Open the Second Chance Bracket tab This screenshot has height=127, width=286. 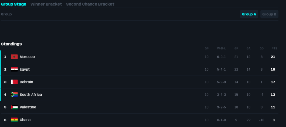click(90, 4)
